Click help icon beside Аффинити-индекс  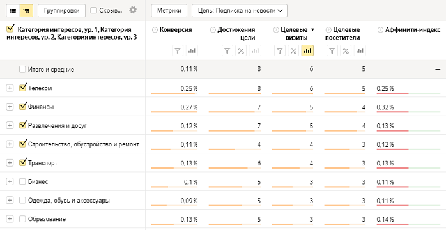(380, 30)
